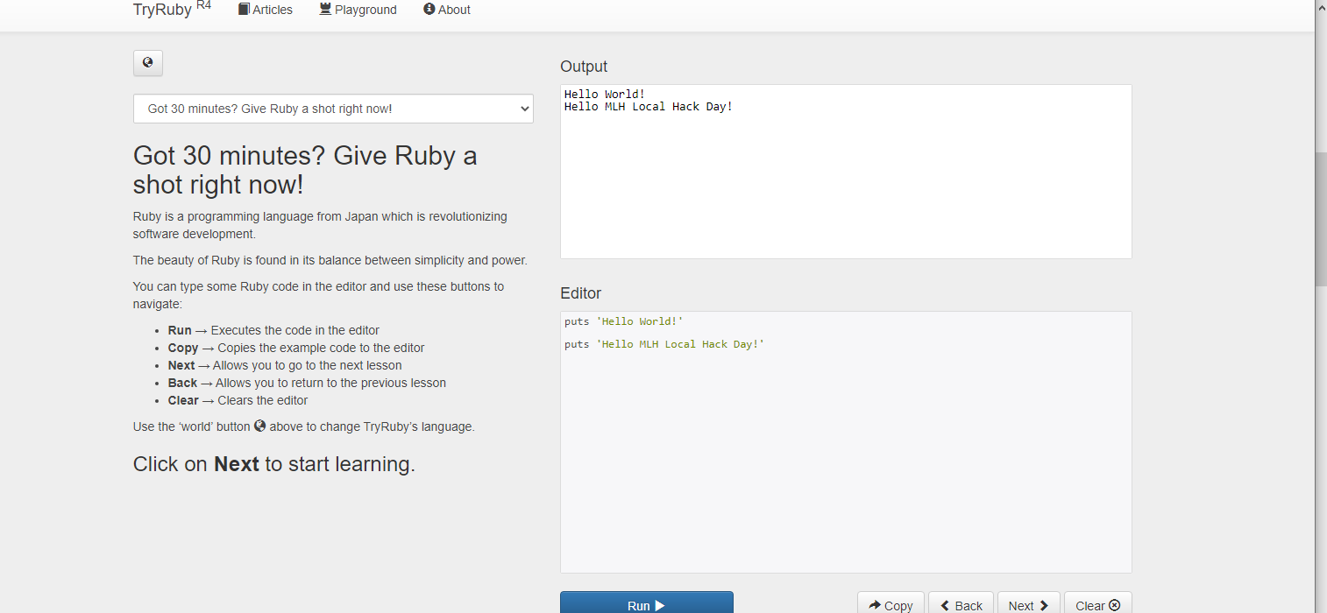The image size is (1327, 613).
Task: Click the inline globe icon in language hint
Action: coord(259,426)
